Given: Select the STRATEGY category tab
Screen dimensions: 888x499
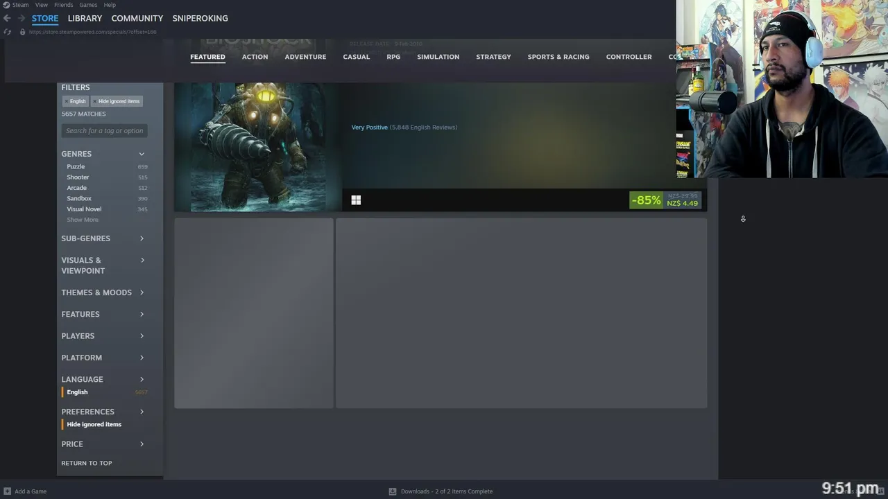Looking at the screenshot, I should (493, 57).
